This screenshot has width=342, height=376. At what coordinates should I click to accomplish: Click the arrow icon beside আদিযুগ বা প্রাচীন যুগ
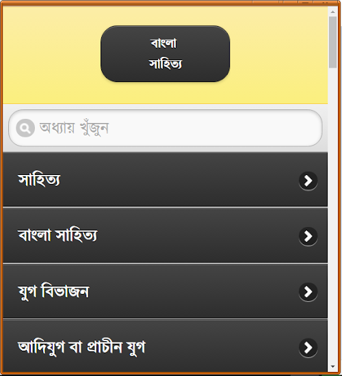click(x=308, y=348)
